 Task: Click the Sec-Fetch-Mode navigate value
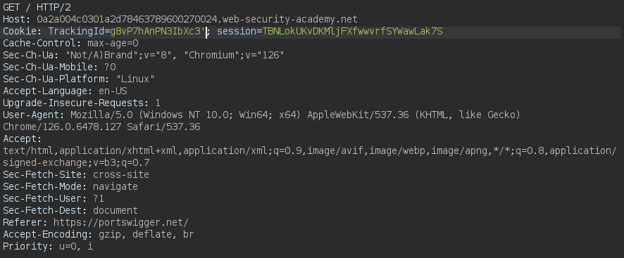(116, 186)
